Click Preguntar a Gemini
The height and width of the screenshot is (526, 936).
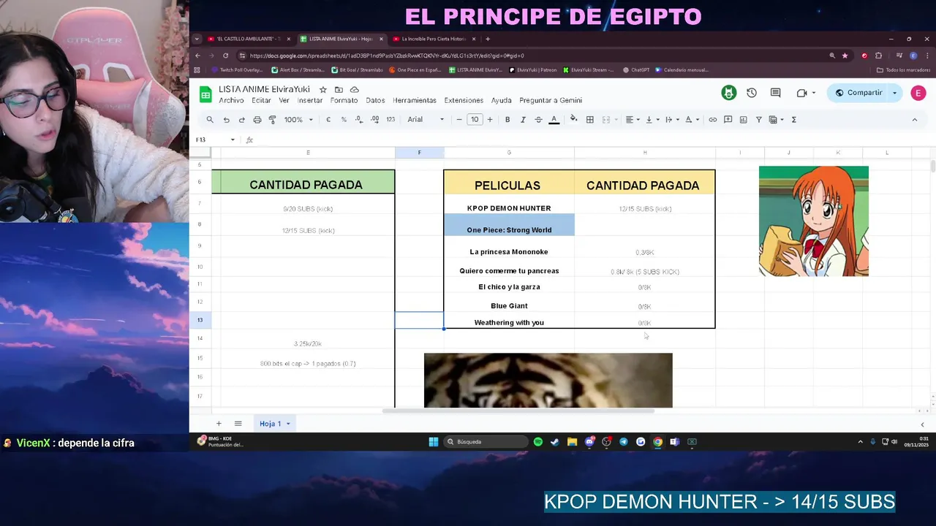tap(551, 100)
